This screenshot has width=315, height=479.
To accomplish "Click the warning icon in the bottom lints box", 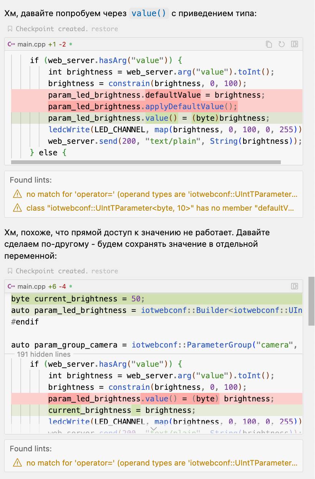I will (17, 462).
